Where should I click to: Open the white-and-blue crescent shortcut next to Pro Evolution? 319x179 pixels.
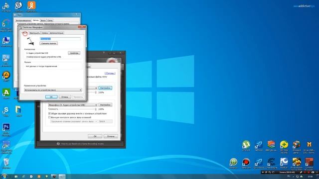point(284,163)
